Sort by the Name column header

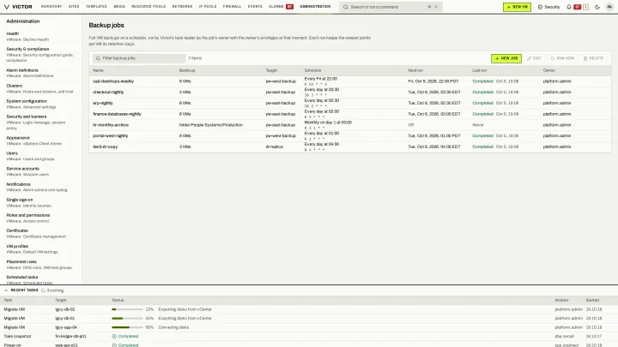[x=98, y=70]
